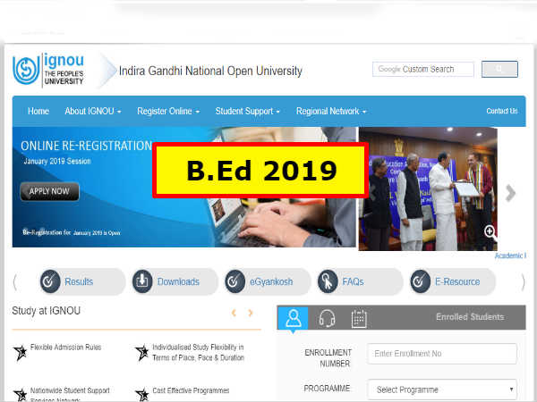537x402 pixels.
Task: Click the eGyankosh round icon
Action: pyautogui.click(x=235, y=282)
